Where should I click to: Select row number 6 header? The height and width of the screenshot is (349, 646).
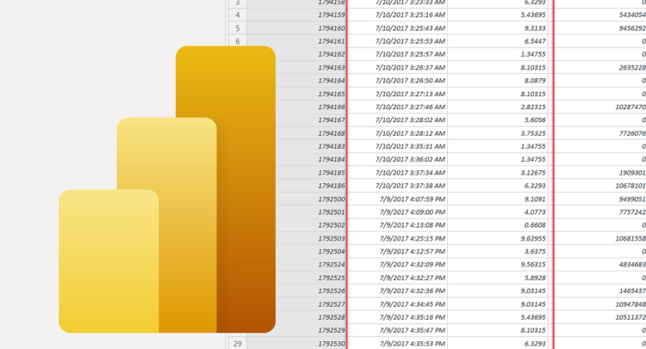click(237, 41)
